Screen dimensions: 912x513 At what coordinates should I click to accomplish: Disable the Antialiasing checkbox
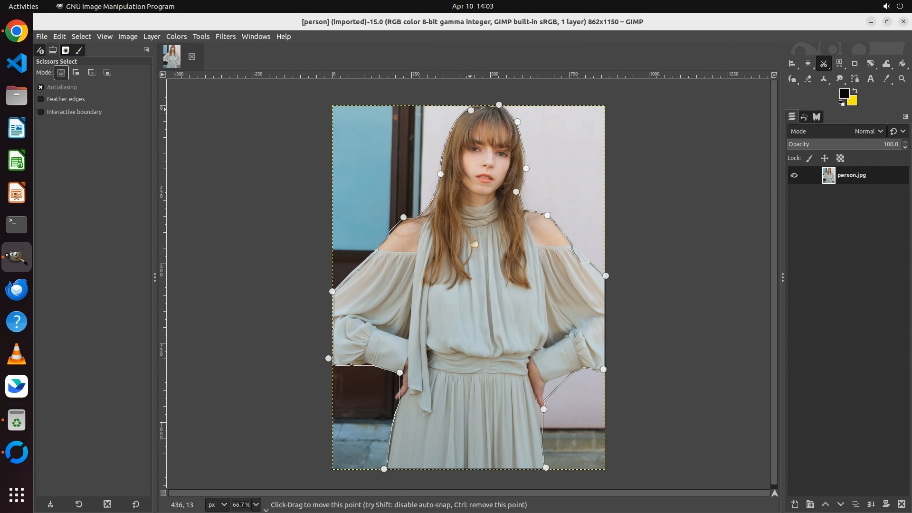[41, 87]
